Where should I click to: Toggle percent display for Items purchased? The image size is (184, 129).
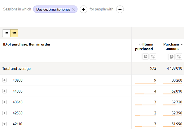153,56
